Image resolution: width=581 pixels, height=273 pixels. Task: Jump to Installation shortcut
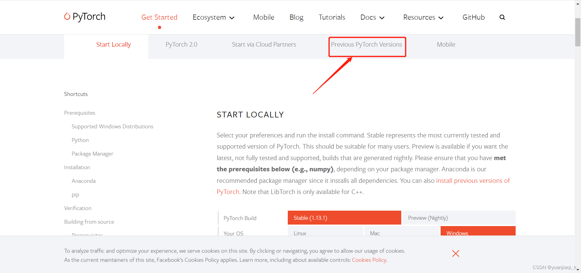77,167
